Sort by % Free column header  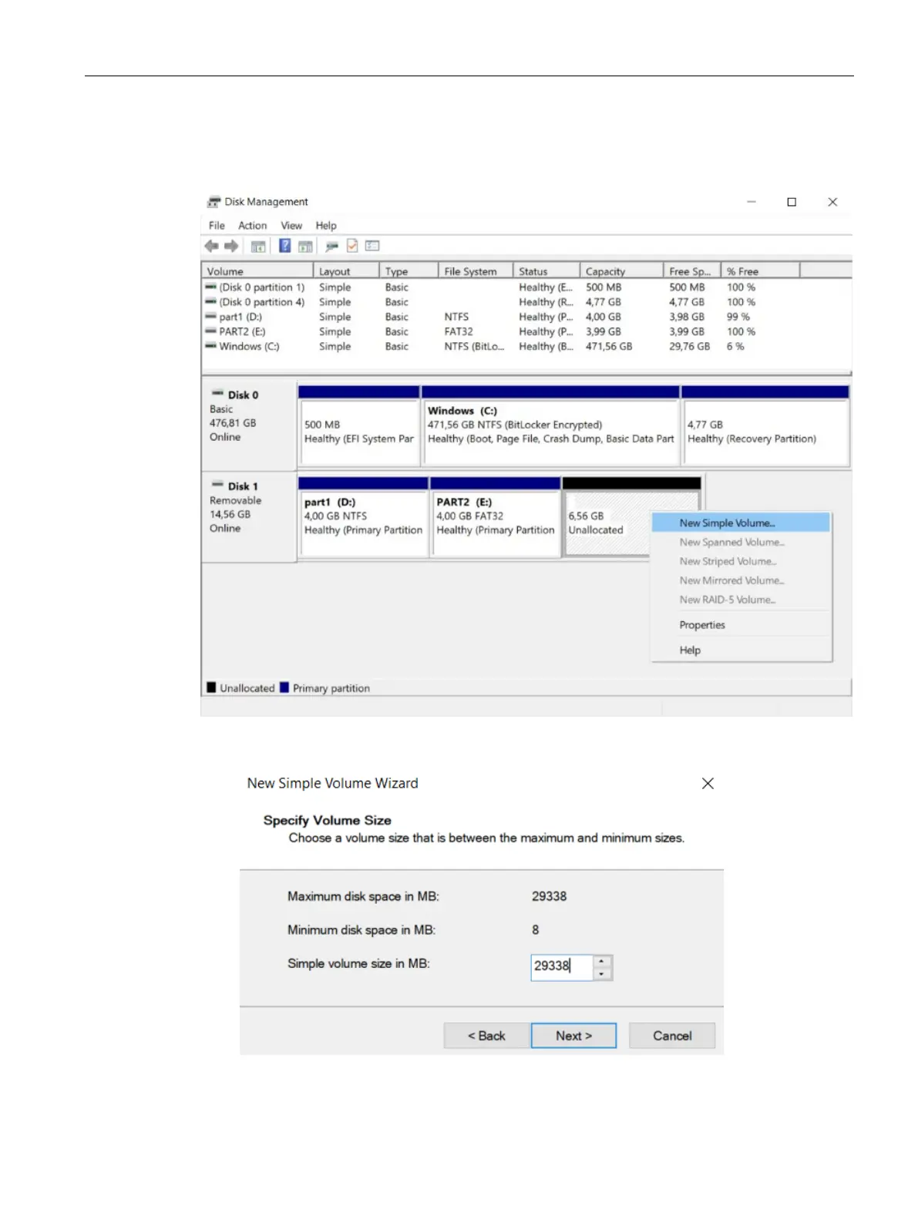[x=760, y=271]
